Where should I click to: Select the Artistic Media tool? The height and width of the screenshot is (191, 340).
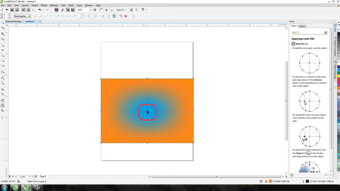(x=3, y=50)
